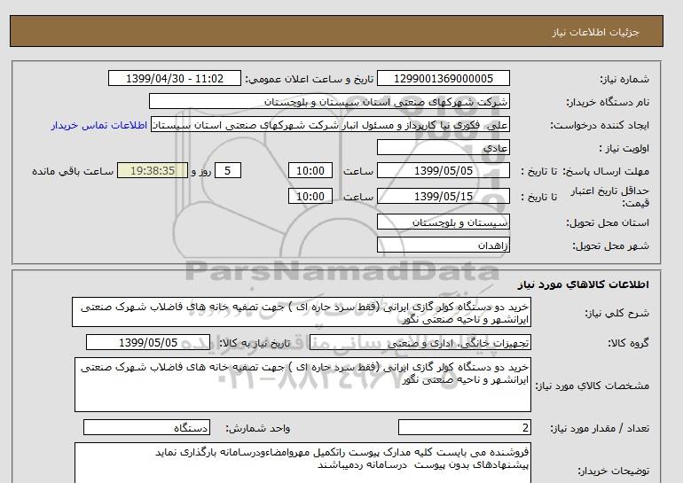Click the delivery city field زاهدان
Image resolution: width=683 pixels, height=483 pixels.
pyautogui.click(x=443, y=245)
